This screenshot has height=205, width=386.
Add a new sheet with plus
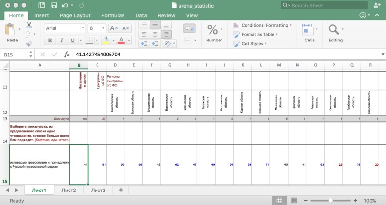pyautogui.click(x=121, y=190)
